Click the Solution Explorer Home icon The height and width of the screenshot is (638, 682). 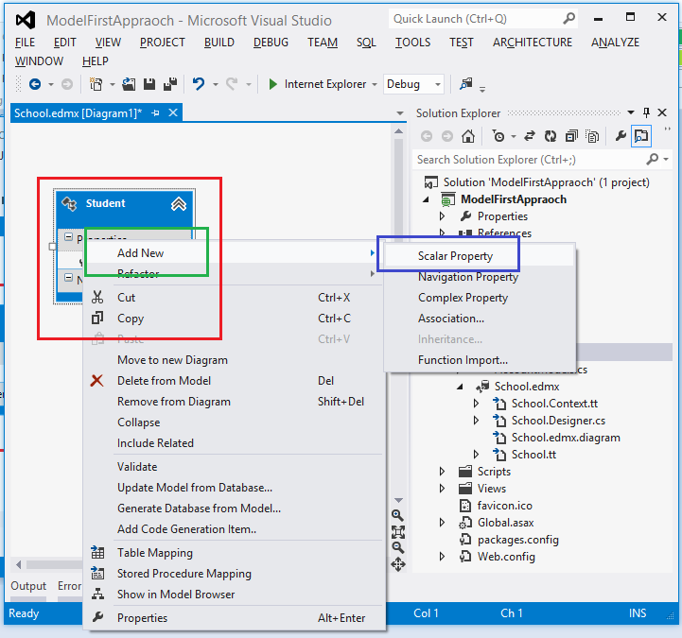click(x=468, y=136)
